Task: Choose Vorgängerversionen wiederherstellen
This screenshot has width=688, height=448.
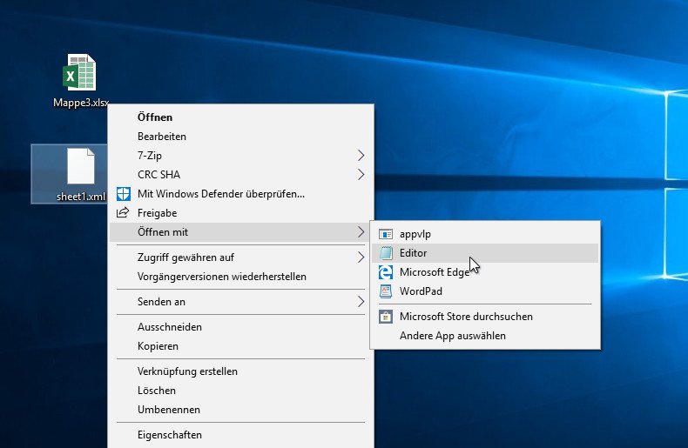Action: 222,277
